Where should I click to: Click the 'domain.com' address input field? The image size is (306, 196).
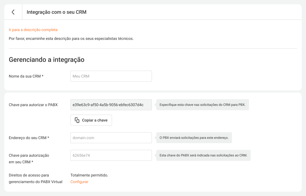point(111,138)
